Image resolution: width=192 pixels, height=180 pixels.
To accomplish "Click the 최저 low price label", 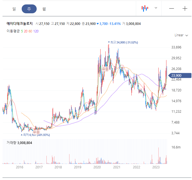I will [x=35, y=135].
